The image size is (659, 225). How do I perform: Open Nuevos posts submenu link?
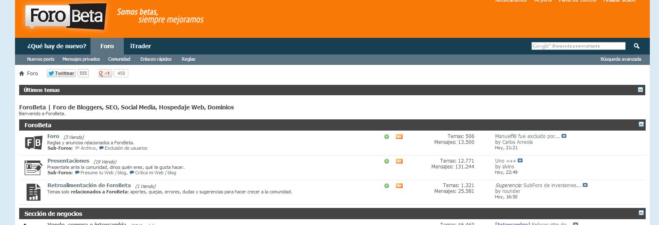pyautogui.click(x=41, y=59)
